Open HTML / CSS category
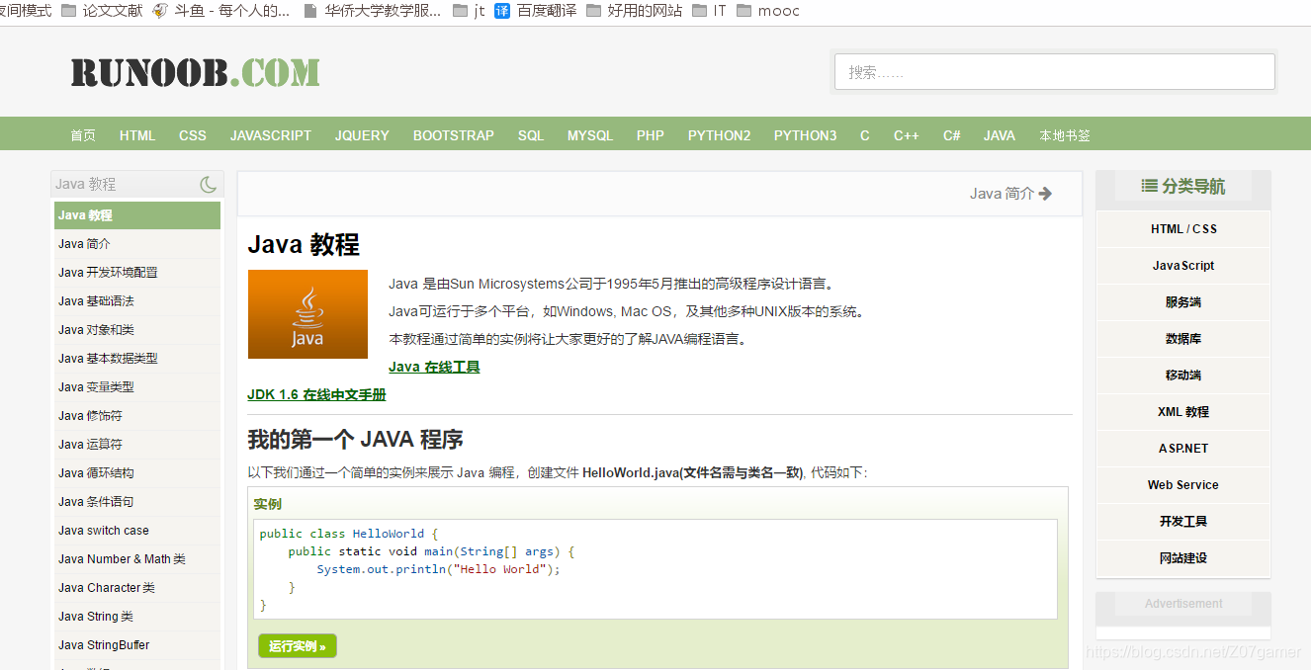Image resolution: width=1311 pixels, height=670 pixels. [x=1183, y=229]
